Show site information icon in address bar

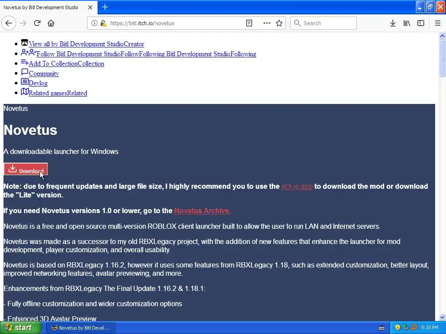(x=94, y=23)
